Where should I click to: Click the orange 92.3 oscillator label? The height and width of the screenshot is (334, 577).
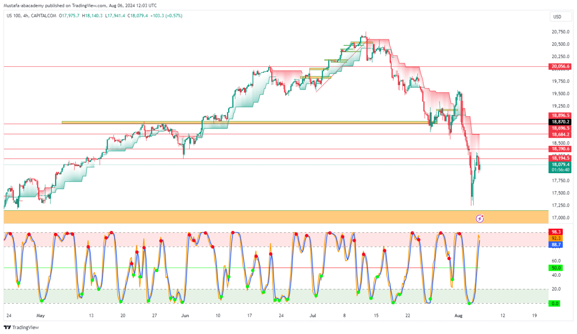(x=556, y=239)
